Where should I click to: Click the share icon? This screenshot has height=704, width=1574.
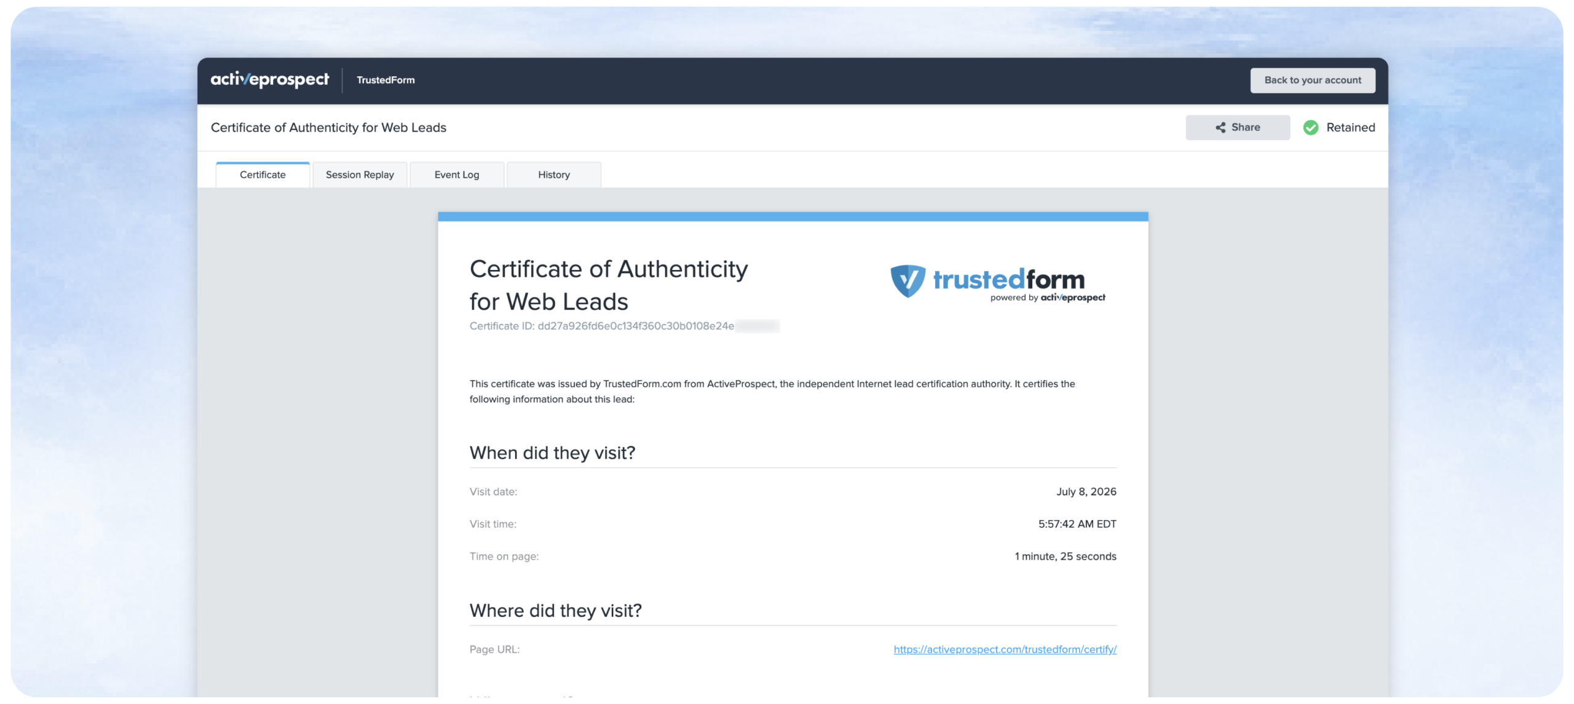[x=1220, y=127]
